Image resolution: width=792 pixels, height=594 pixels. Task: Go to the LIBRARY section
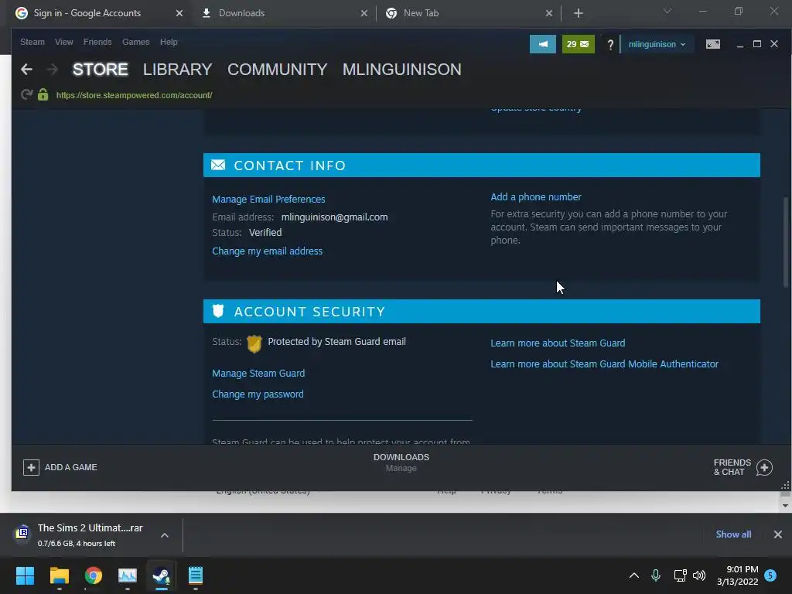coord(177,69)
